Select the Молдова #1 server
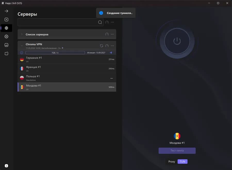 (x=67, y=87)
